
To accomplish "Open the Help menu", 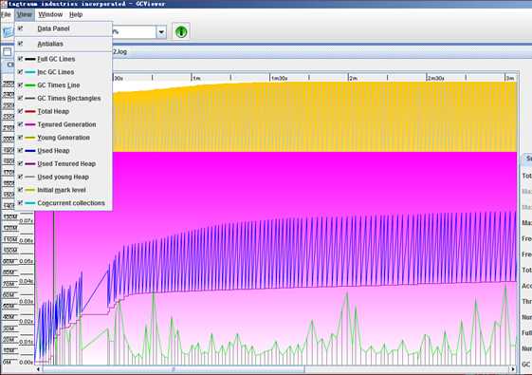I will pyautogui.click(x=76, y=14).
